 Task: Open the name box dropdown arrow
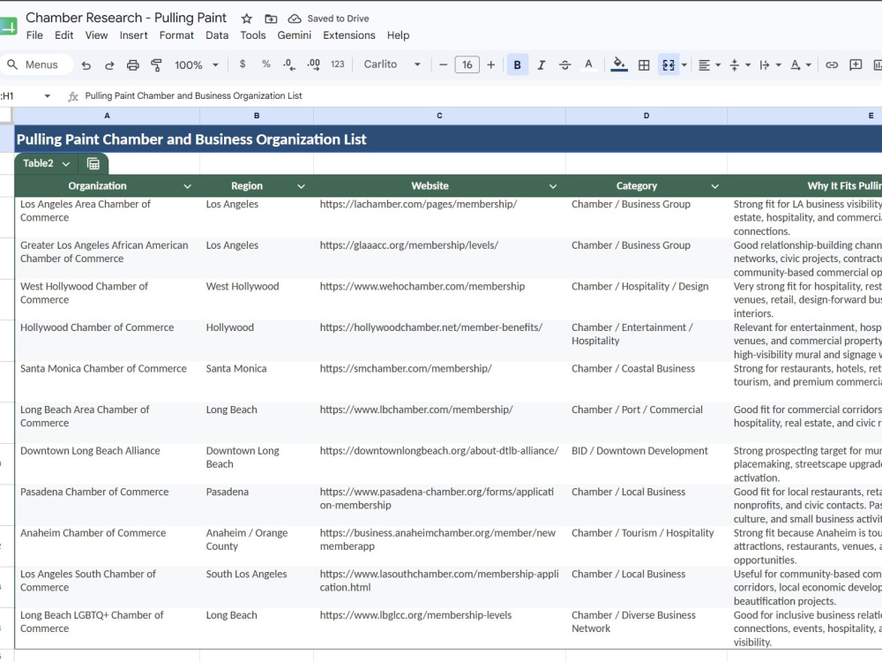coord(48,96)
